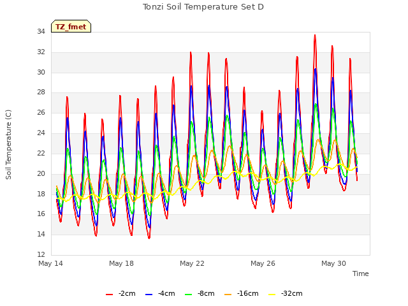Viewport: 408px width, 306px height.
Task: Click the chart title Tonzi Soil Temperature Set D
Action: [x=203, y=7]
